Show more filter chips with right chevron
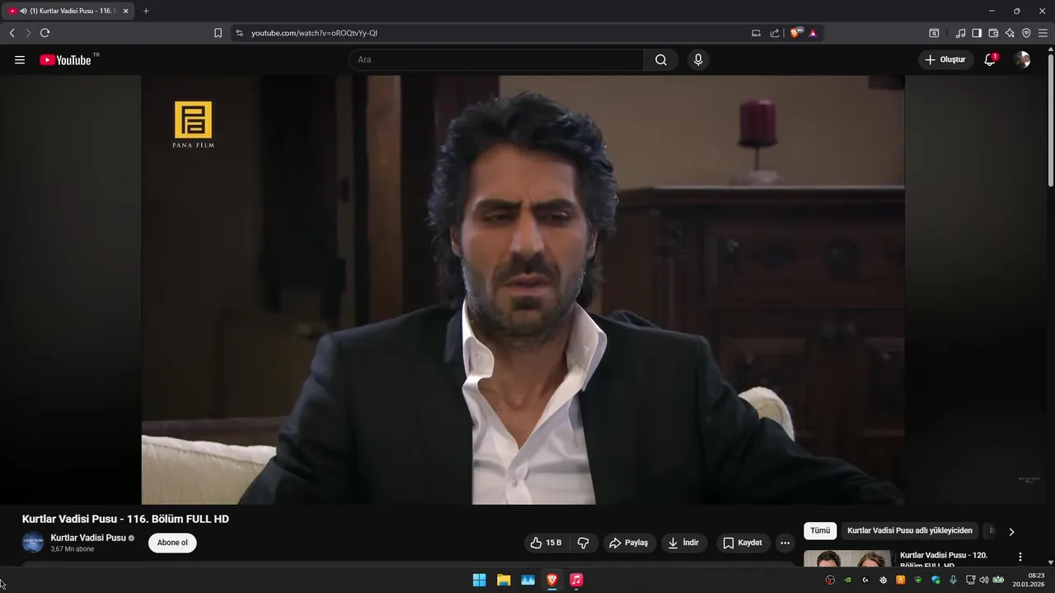1055x593 pixels. pos(1011,531)
